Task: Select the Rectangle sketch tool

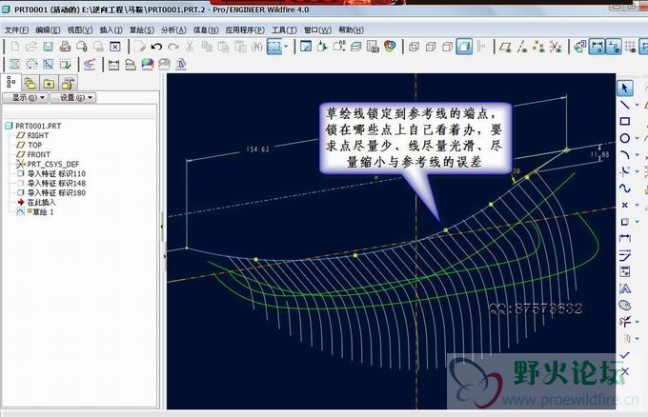Action: click(624, 121)
